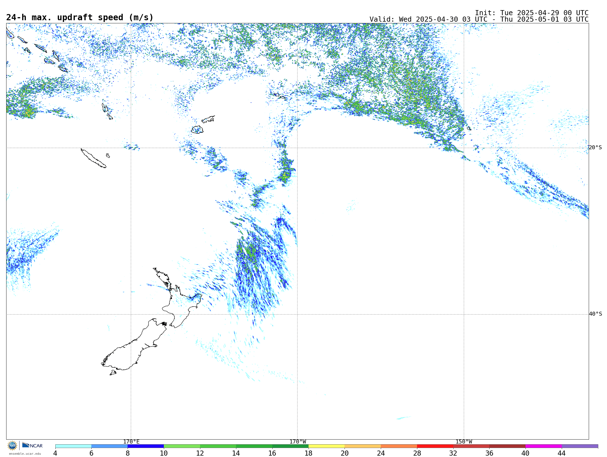Open the ensemble.ucar.edu text link

point(25,454)
